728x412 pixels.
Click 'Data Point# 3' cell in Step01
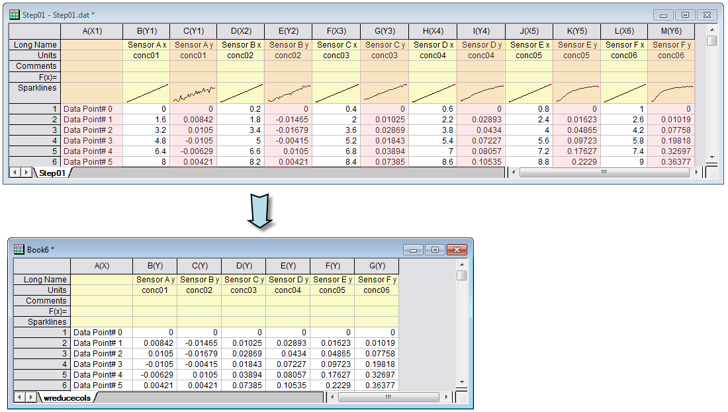pyautogui.click(x=92, y=141)
